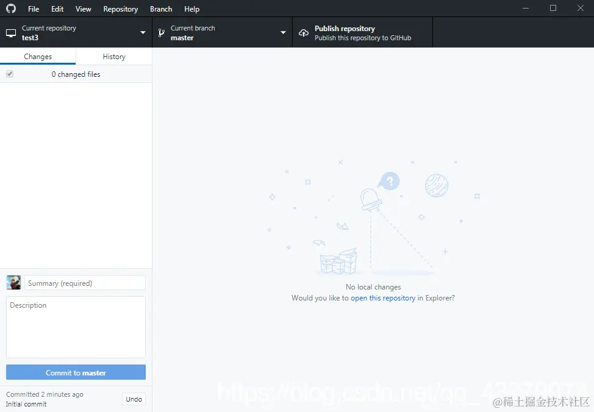Open the Repository menu

[x=121, y=9]
